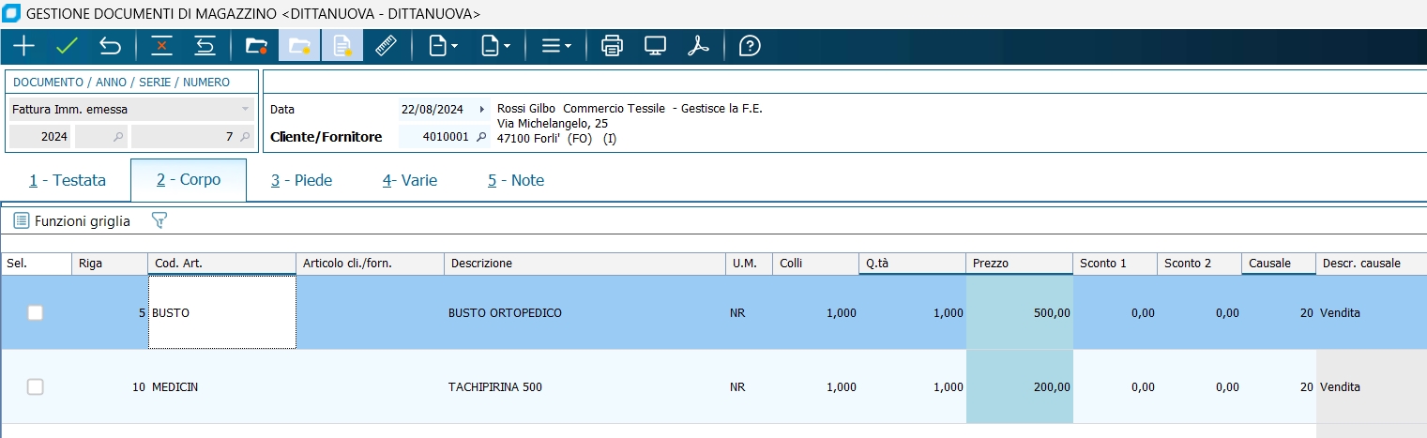
Task: Click the U.M. column header
Action: (749, 264)
